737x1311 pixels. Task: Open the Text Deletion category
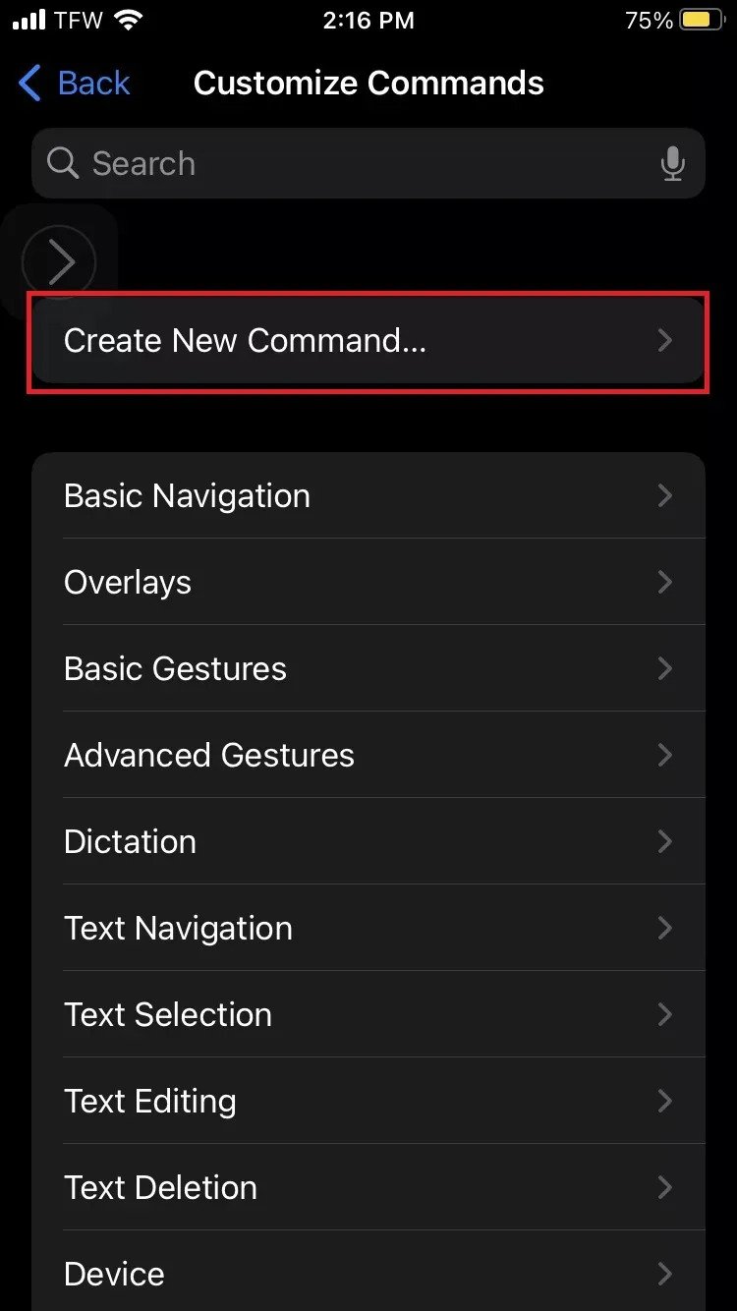pyautogui.click(x=160, y=1187)
